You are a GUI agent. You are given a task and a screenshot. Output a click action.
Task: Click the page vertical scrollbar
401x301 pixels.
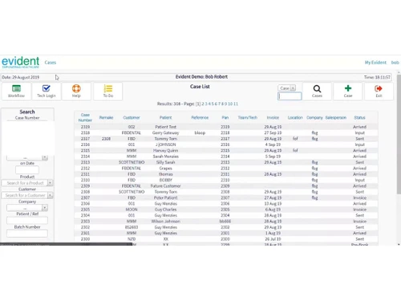399,134
